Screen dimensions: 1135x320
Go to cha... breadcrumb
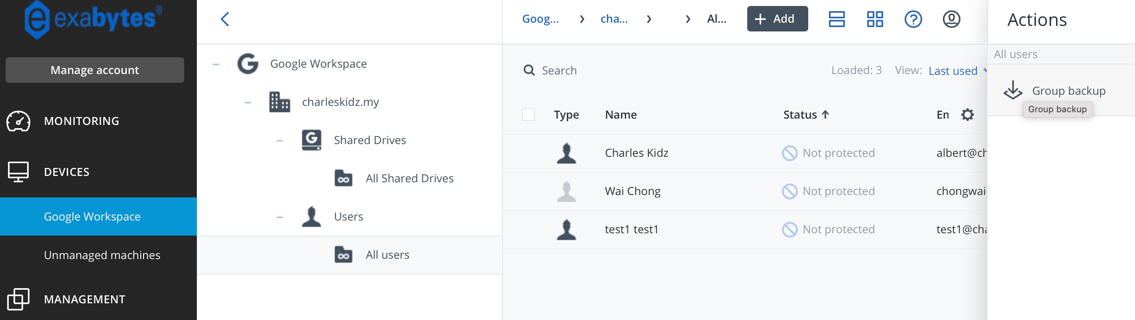point(614,19)
